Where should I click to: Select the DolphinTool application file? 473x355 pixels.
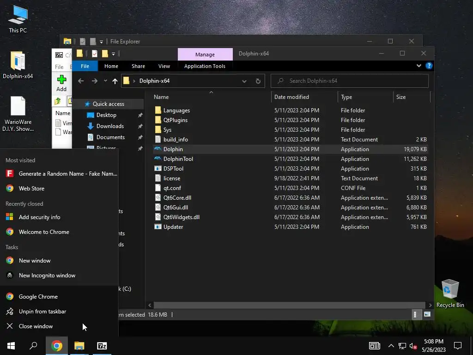pyautogui.click(x=178, y=159)
